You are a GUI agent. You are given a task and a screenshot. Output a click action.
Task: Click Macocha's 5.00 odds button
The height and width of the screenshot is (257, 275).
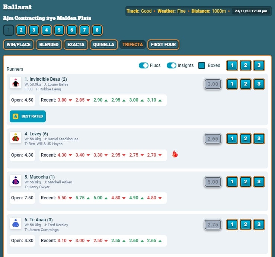[213, 182]
